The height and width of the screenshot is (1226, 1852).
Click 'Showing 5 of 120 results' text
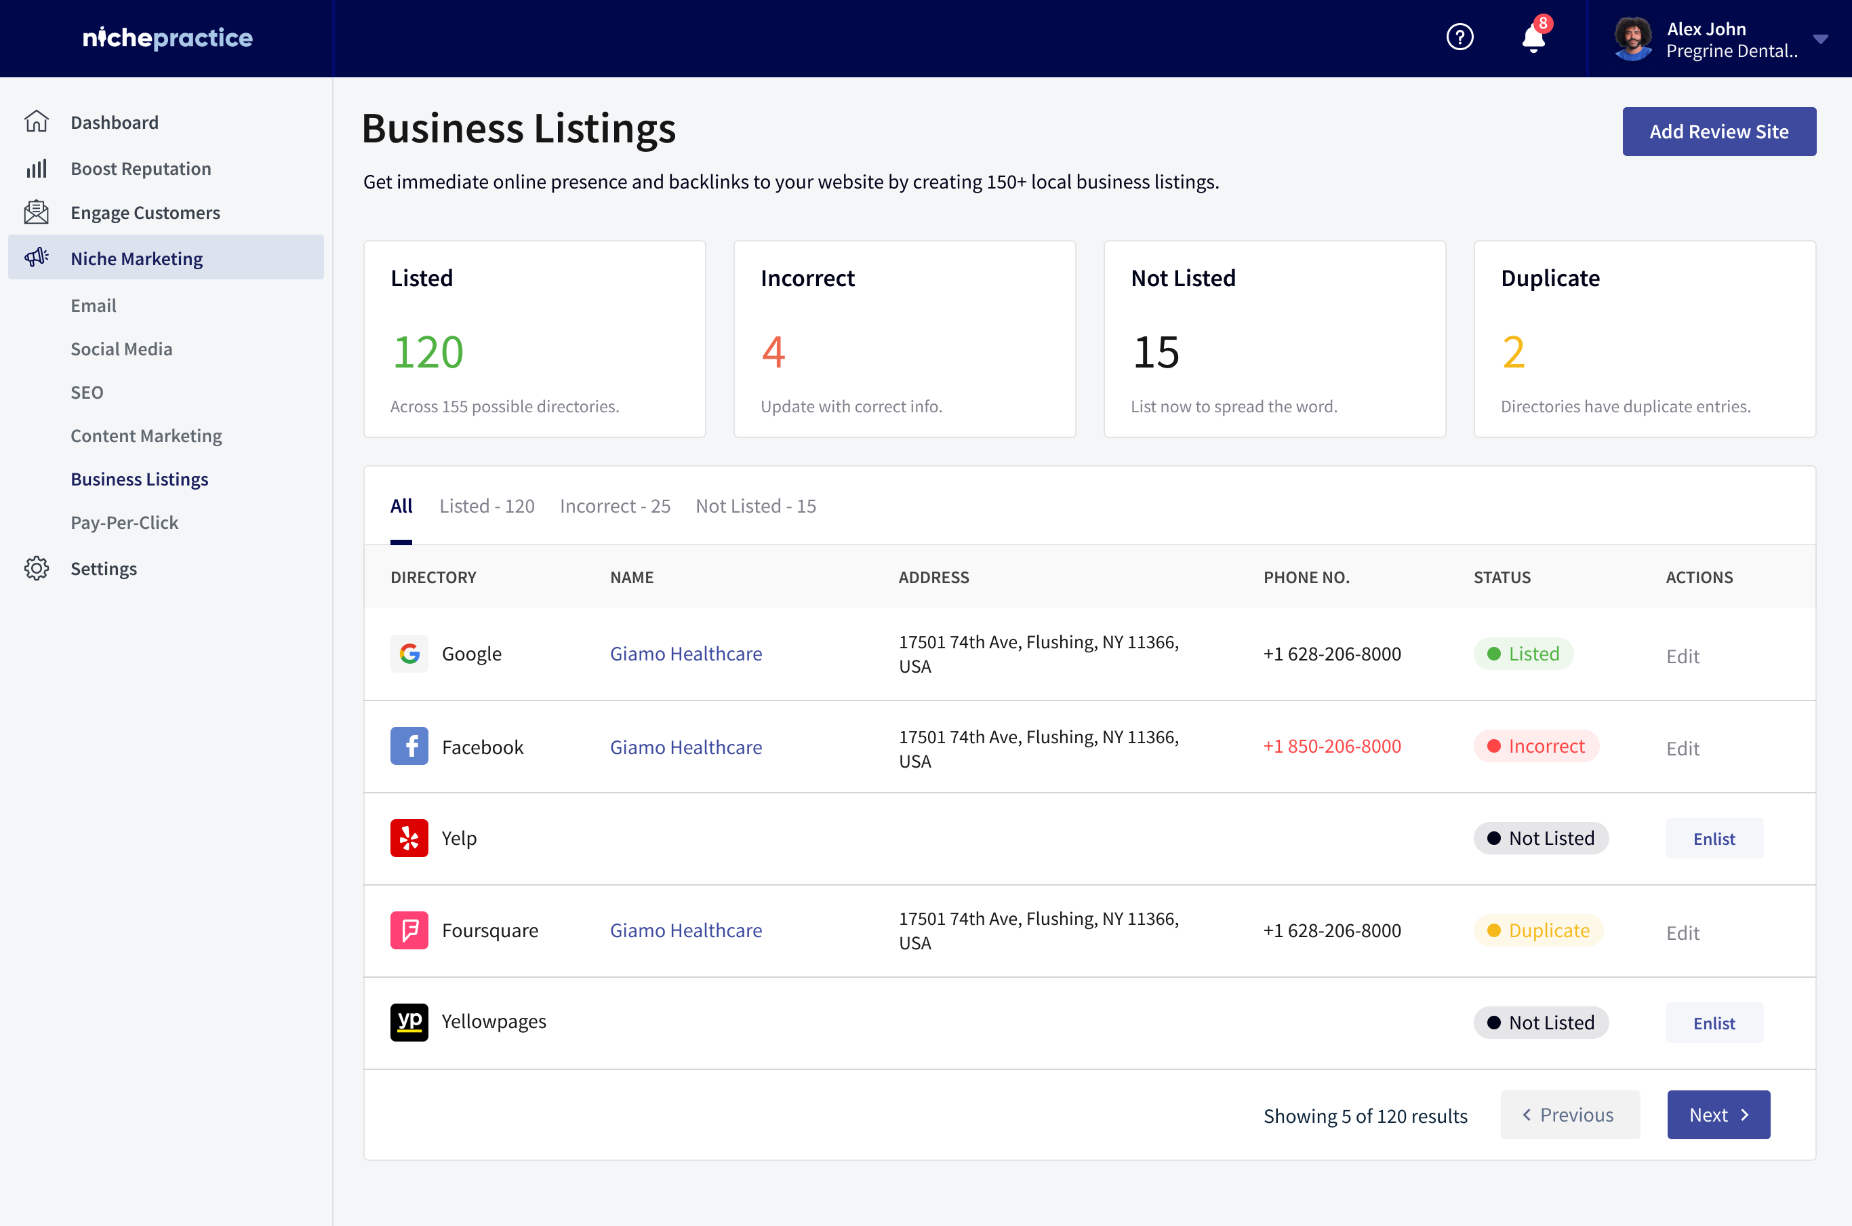pyautogui.click(x=1365, y=1115)
